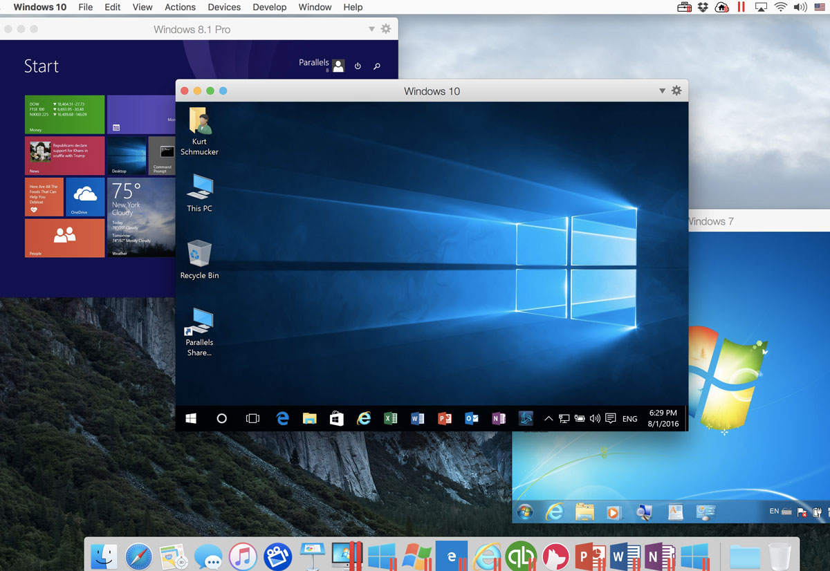
Task: Expand the Windows 10 window dropdown arrow
Action: [662, 91]
